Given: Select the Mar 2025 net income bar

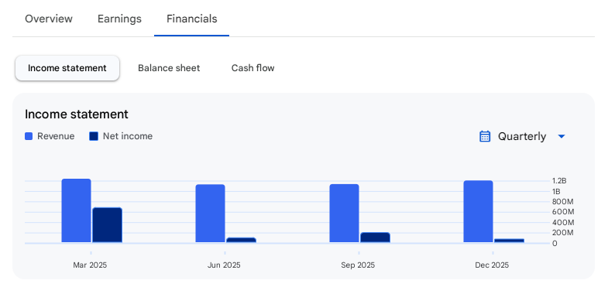Looking at the screenshot, I should [x=108, y=225].
